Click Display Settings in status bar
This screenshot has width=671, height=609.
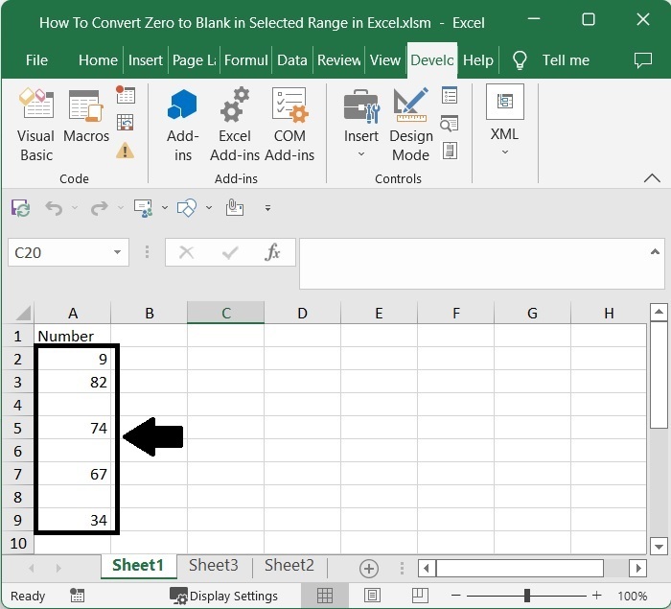coord(224,596)
